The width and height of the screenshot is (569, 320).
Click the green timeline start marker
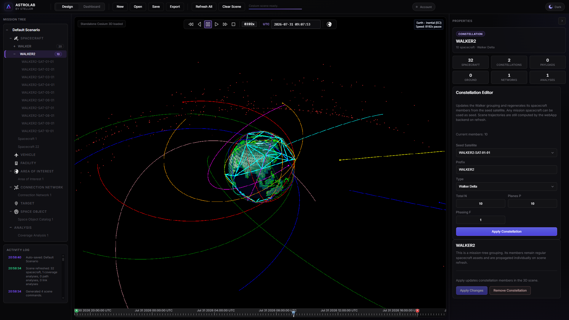(76, 311)
